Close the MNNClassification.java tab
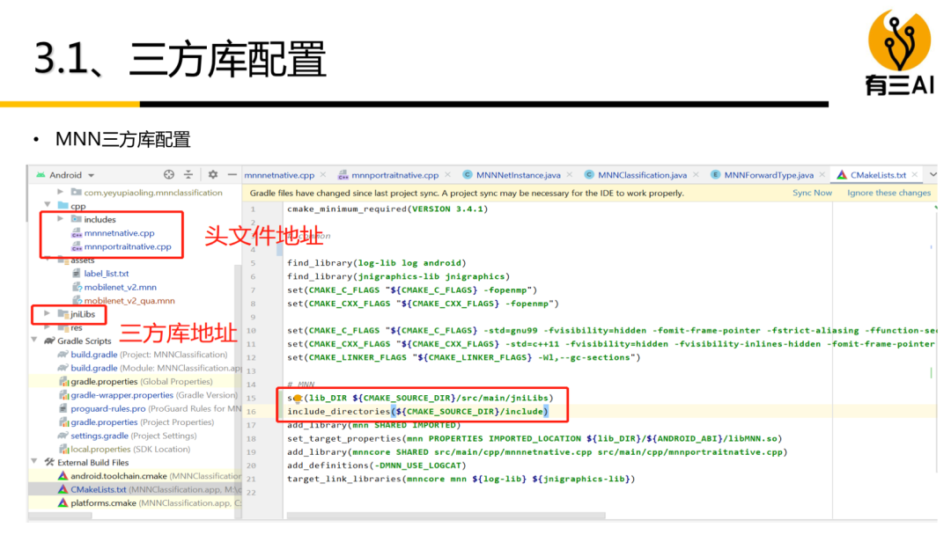The image size is (951, 535). pyautogui.click(x=697, y=174)
